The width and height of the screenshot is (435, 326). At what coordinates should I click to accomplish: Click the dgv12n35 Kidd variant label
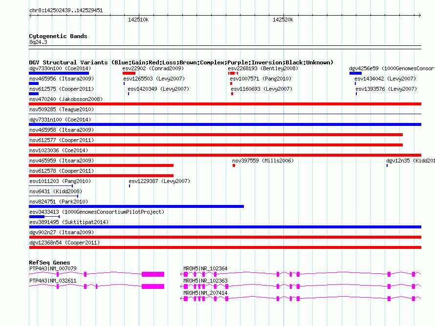tap(410, 161)
